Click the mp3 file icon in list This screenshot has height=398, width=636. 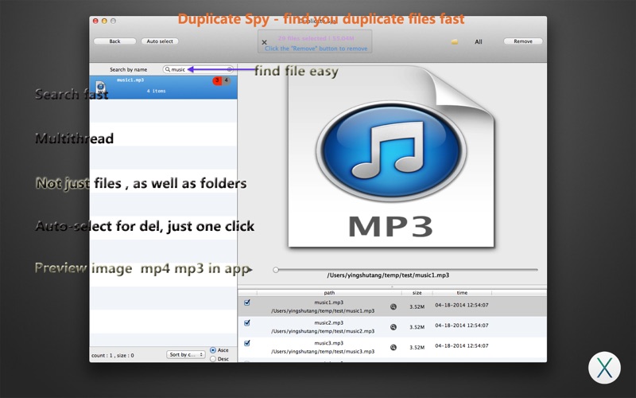[x=101, y=87]
